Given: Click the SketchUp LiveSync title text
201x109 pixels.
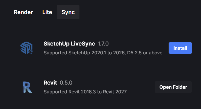Looking at the screenshot, I should [69, 44].
